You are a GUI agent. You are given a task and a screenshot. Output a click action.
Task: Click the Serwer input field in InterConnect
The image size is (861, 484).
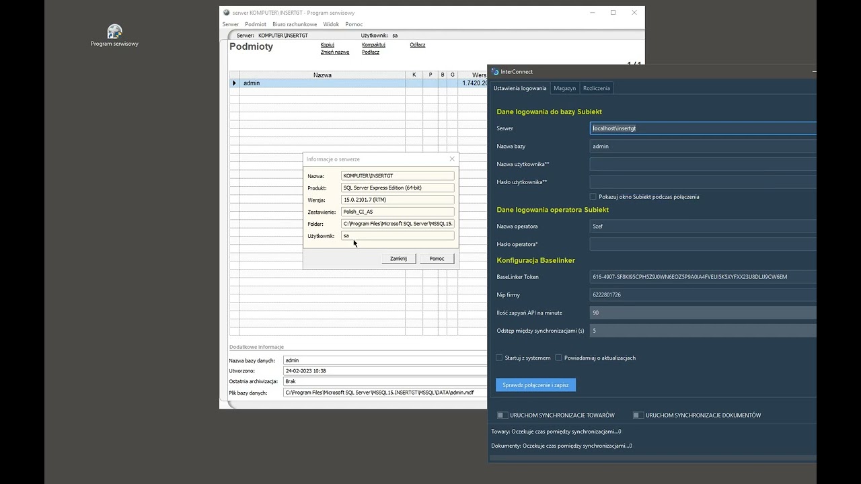[x=703, y=128]
